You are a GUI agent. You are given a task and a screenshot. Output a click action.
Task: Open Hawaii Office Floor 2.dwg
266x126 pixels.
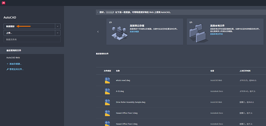(127, 124)
